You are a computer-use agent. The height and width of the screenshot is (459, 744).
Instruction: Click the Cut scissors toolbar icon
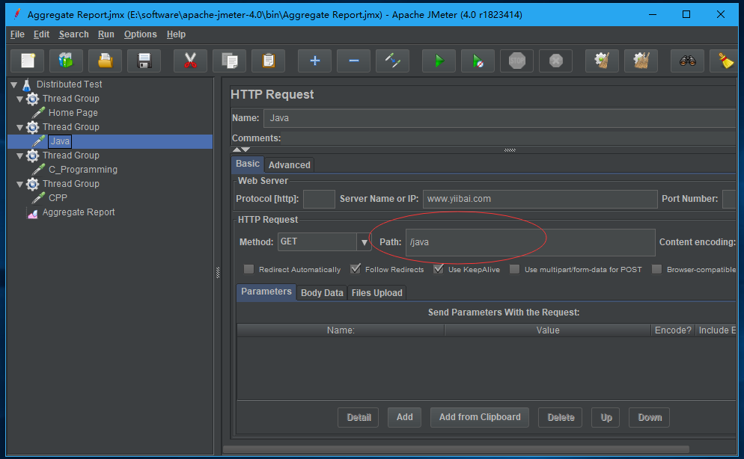point(190,61)
